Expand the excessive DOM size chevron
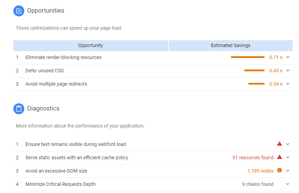 pos(288,171)
